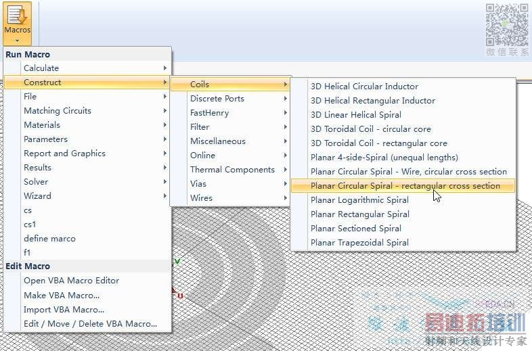Open the Matching Circuits submenu
Image resolution: width=532 pixels, height=351 pixels.
[87, 111]
